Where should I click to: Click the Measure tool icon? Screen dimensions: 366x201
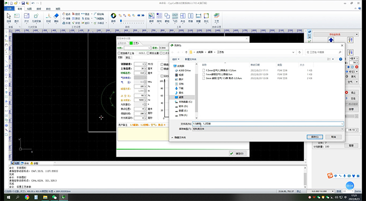[199, 18]
